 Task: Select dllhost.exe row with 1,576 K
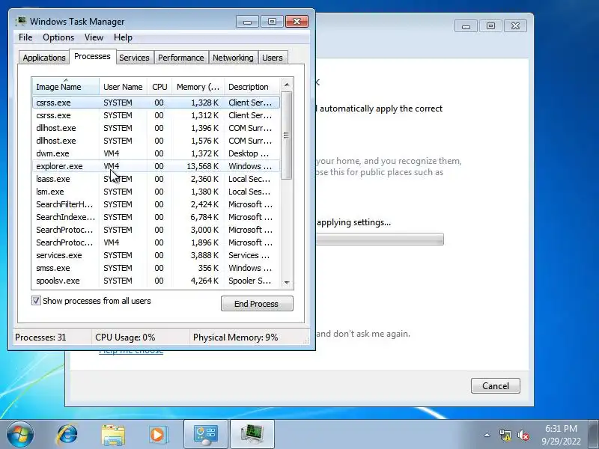(156, 141)
